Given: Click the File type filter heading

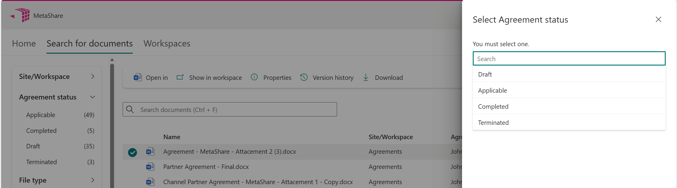Looking at the screenshot, I should (33, 180).
